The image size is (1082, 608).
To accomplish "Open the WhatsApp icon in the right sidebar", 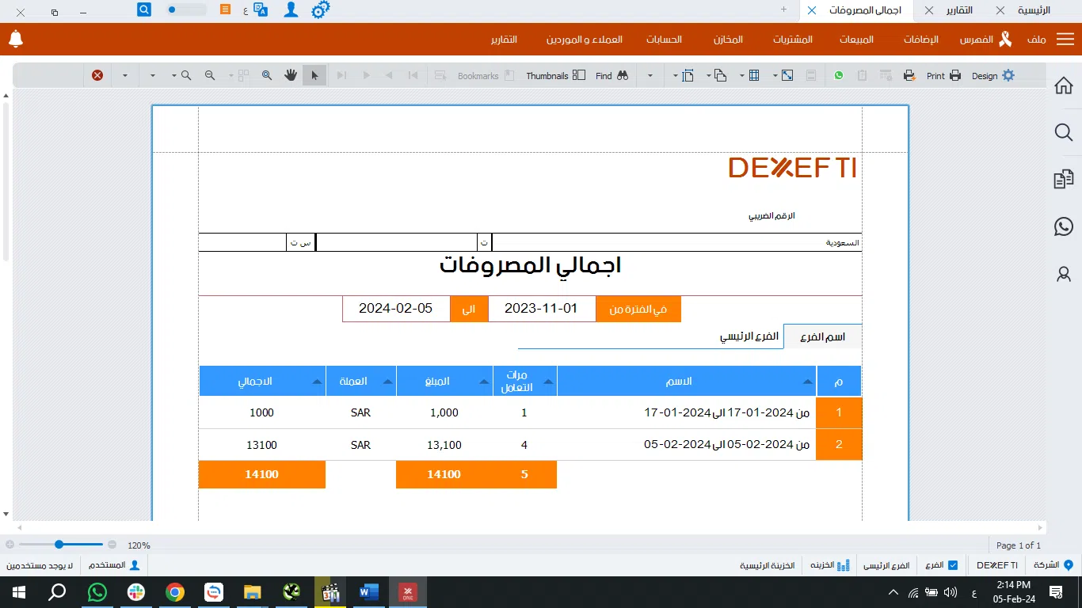I will click(x=1064, y=227).
